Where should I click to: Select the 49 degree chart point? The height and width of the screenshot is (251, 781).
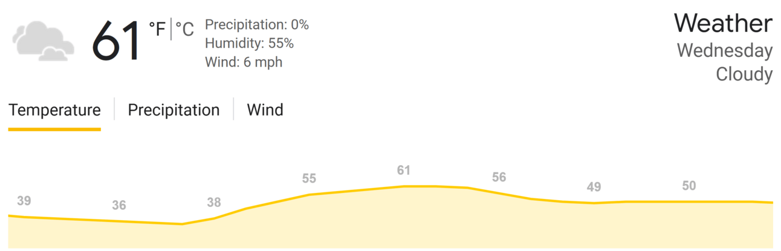tap(594, 187)
